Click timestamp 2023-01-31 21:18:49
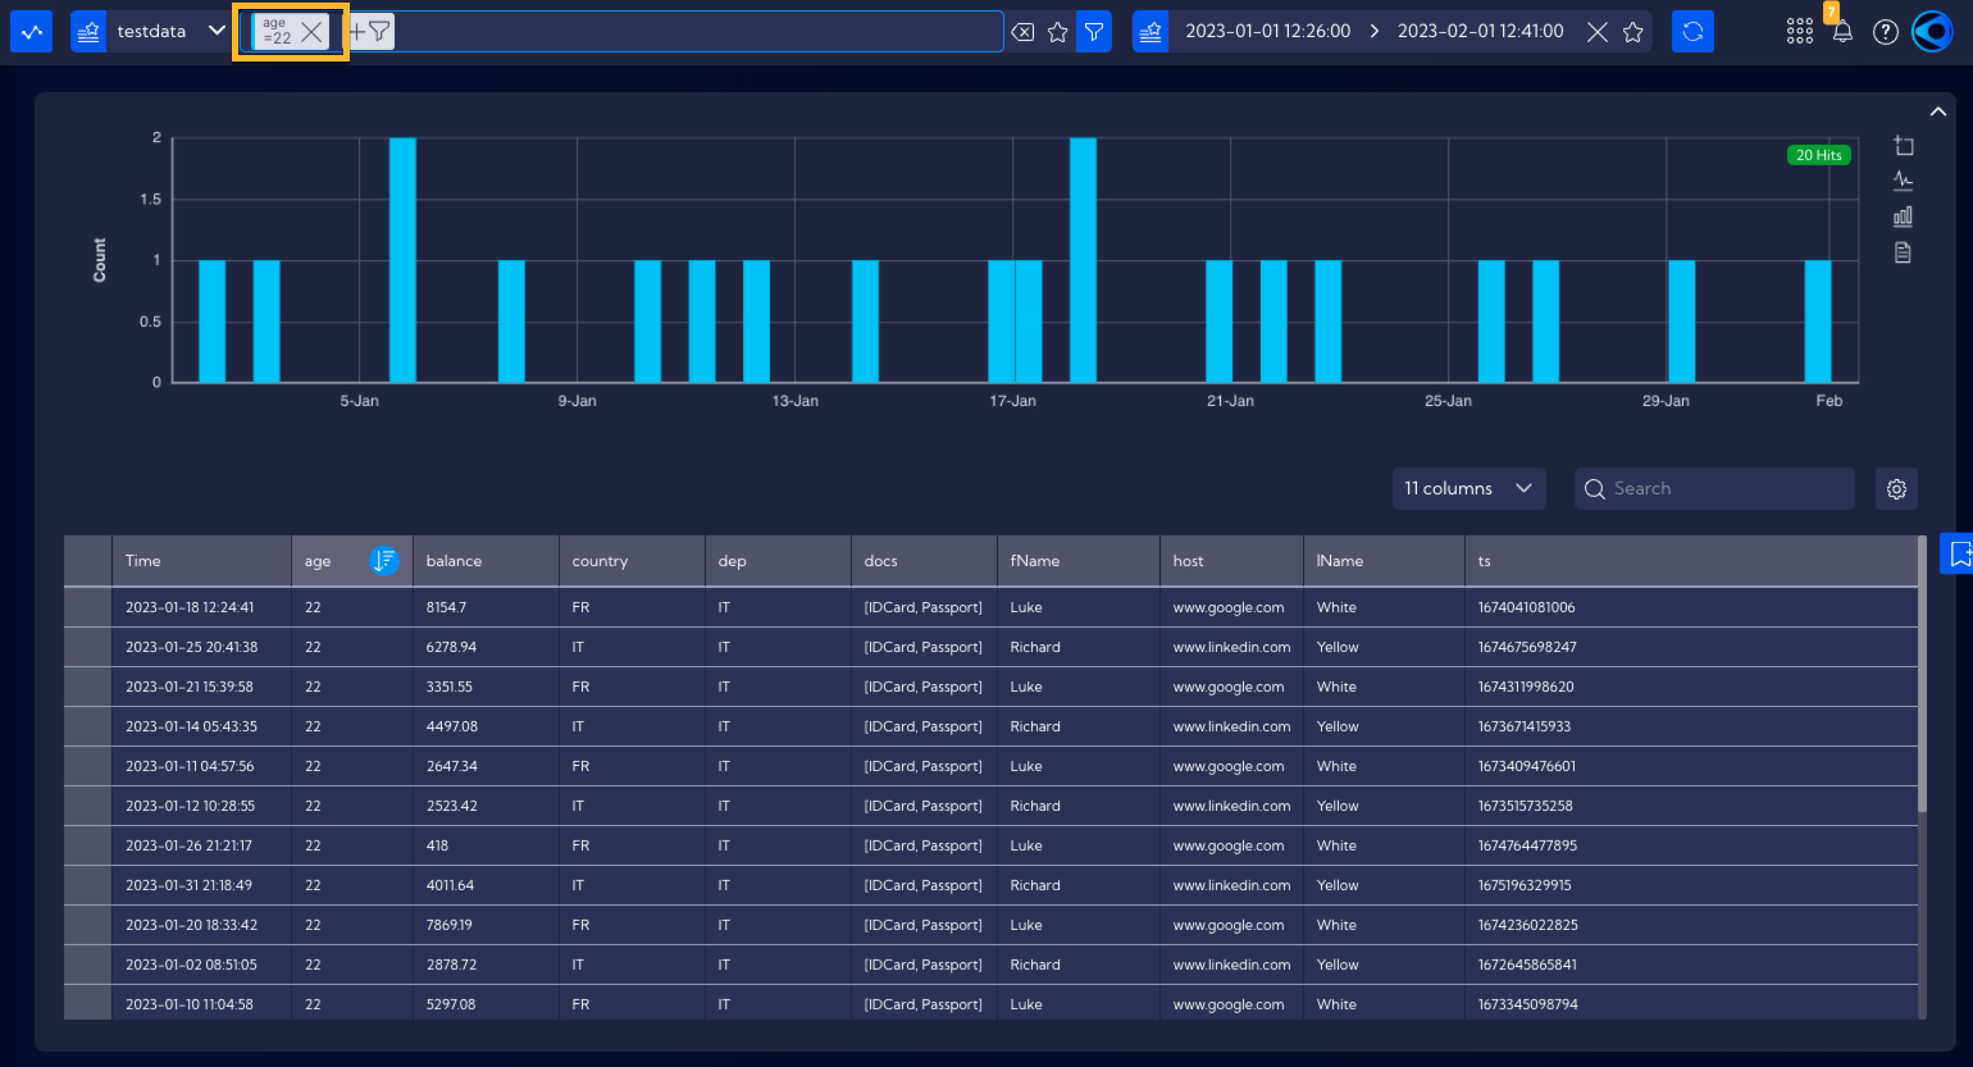The width and height of the screenshot is (1973, 1067). pos(188,886)
